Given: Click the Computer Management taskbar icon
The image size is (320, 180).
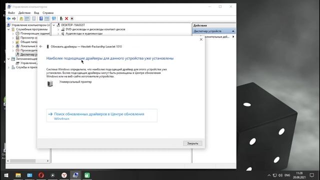Looking at the screenshot, I should 75,175.
